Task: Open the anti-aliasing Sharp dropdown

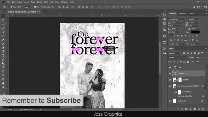Action: point(195,44)
